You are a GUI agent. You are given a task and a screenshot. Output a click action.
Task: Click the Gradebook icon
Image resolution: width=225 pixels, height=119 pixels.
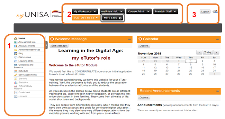(16, 92)
